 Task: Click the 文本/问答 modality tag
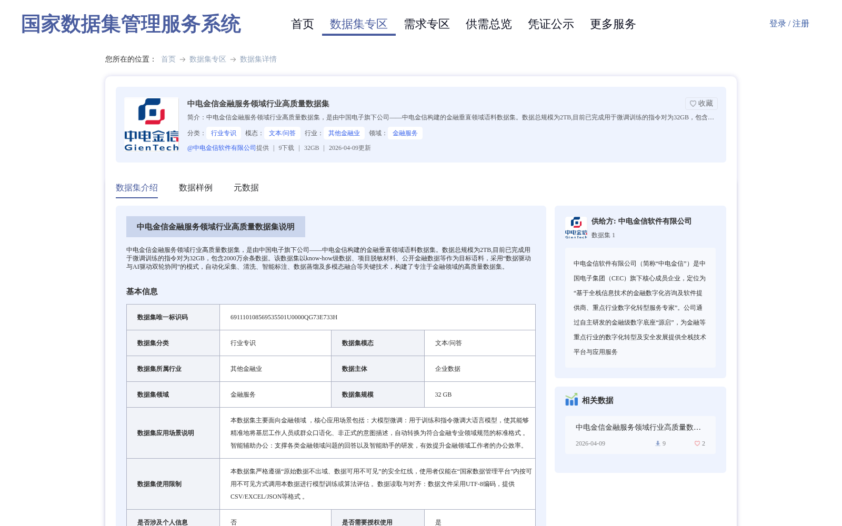[282, 133]
